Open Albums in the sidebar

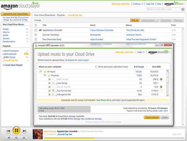click(6, 32)
